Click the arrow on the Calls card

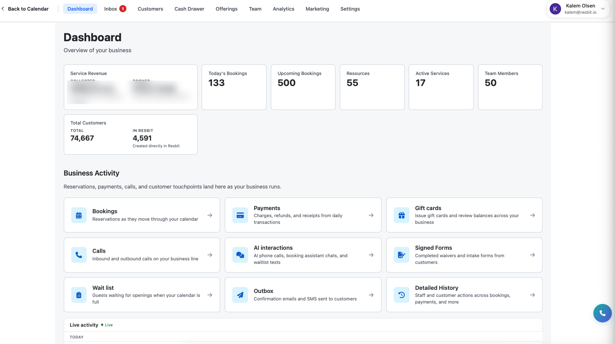coord(210,255)
